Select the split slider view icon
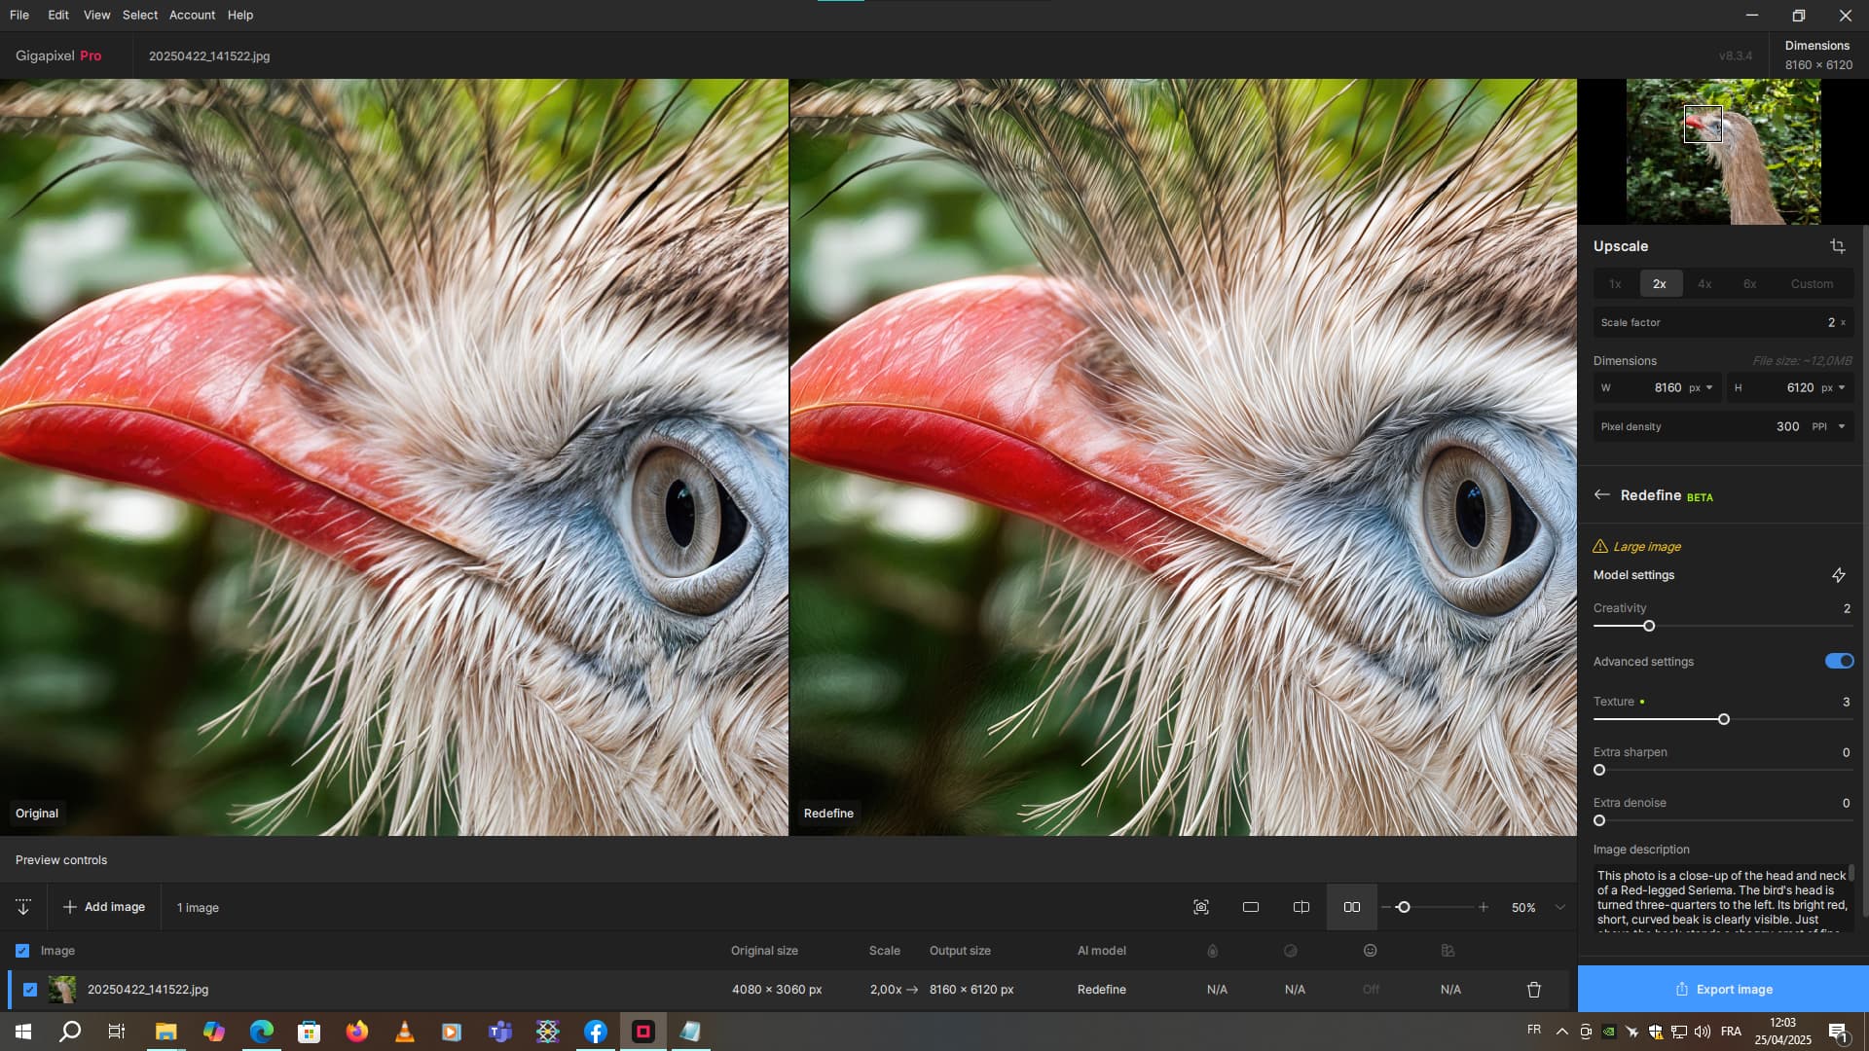 (1301, 907)
